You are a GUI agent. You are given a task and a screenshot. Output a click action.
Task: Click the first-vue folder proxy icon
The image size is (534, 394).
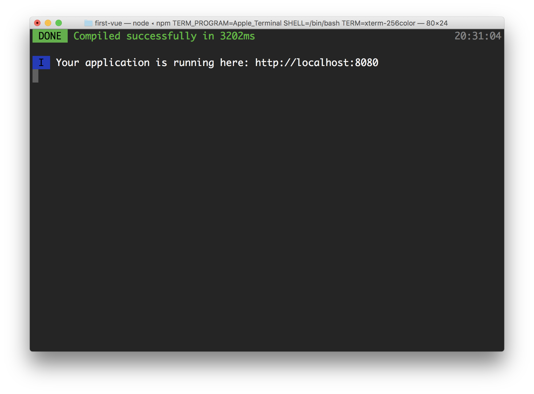(88, 23)
